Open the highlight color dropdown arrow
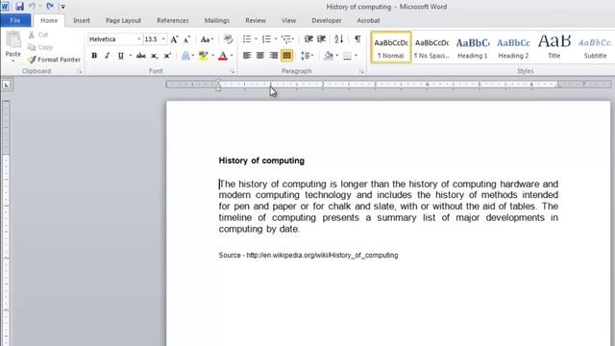 tap(212, 56)
